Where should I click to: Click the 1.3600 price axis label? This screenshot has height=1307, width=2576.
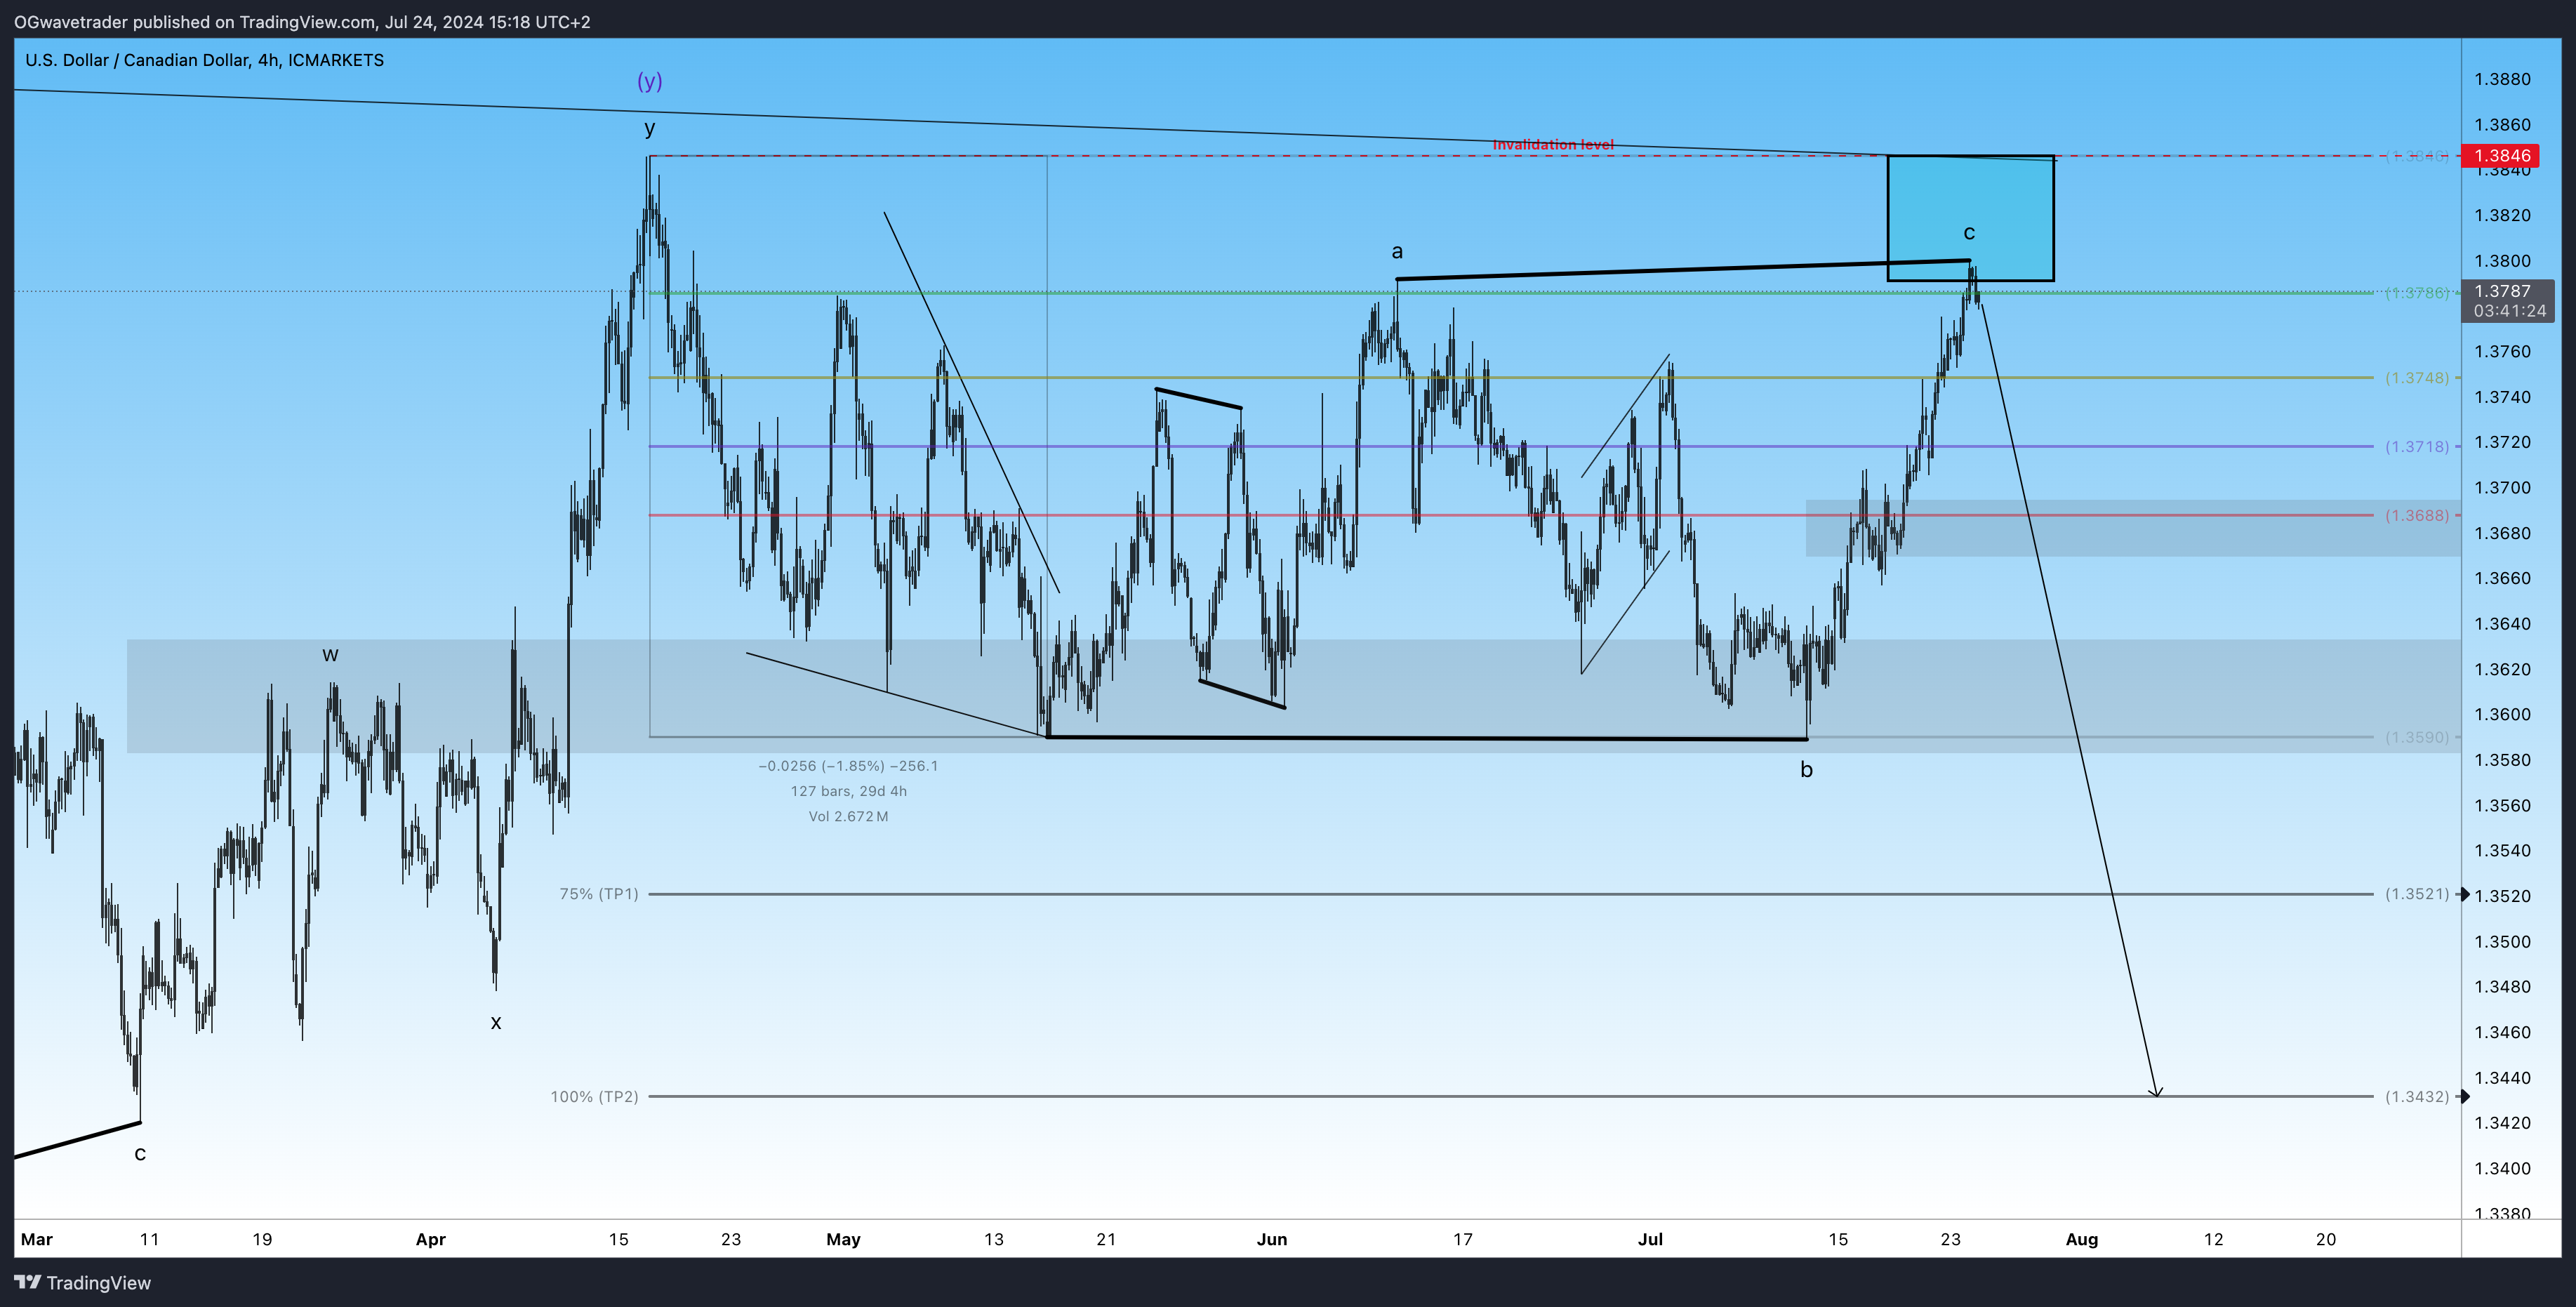coord(2502,715)
